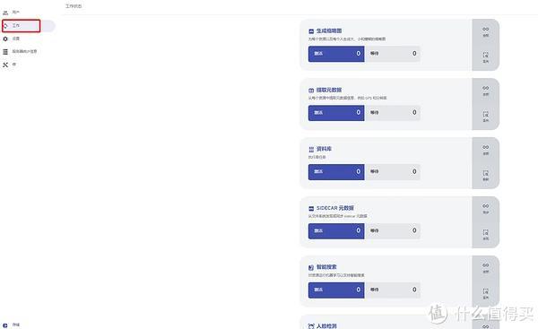Run All for the 提取元数据 job
Viewport: 538px width, 329px height.
[485, 91]
